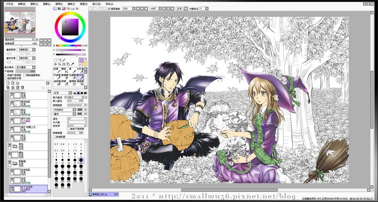
Task: Select the 20 brush size dot
Action: (81, 160)
